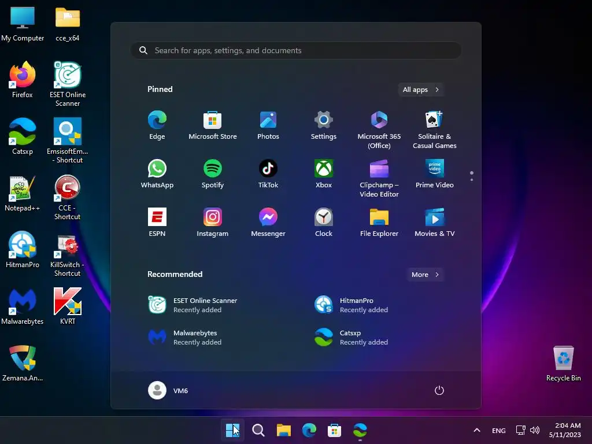Open the Xbox app
592x444 pixels.
[x=324, y=174]
